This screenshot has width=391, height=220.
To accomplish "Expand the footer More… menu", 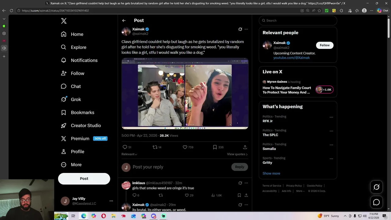I will pos(300,191).
